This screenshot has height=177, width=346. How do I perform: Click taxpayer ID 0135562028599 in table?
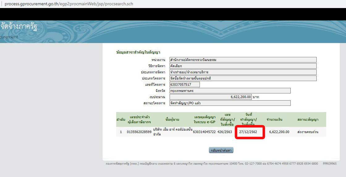point(139,132)
